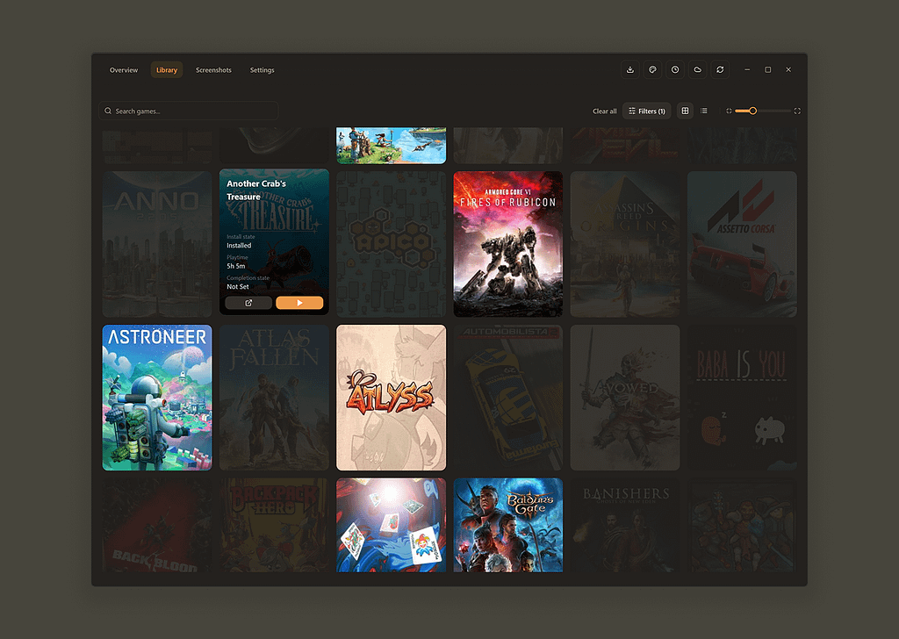Select the Avowed game cover
Viewport: 899px width, 639px height.
click(x=625, y=398)
